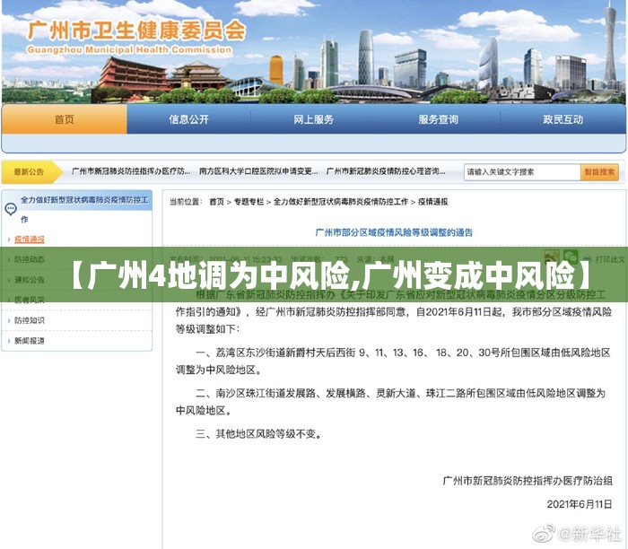Click the 打印此文 print link

[x=609, y=259]
